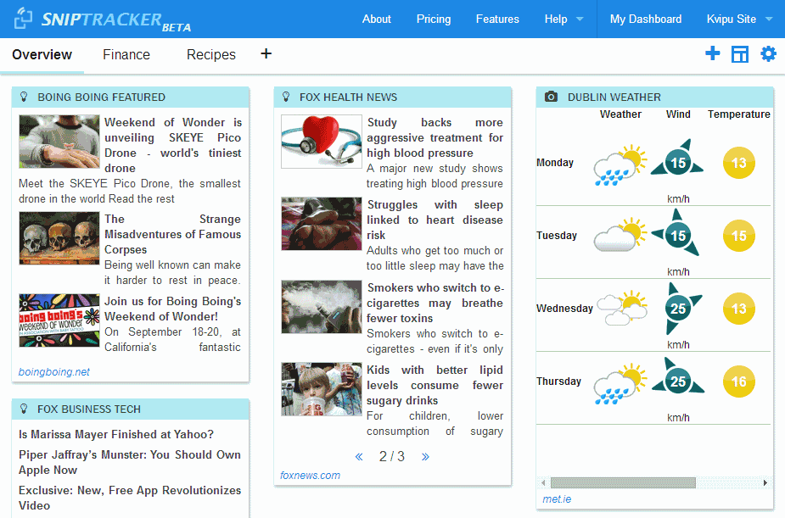Open the blue settings gear icon

(768, 53)
